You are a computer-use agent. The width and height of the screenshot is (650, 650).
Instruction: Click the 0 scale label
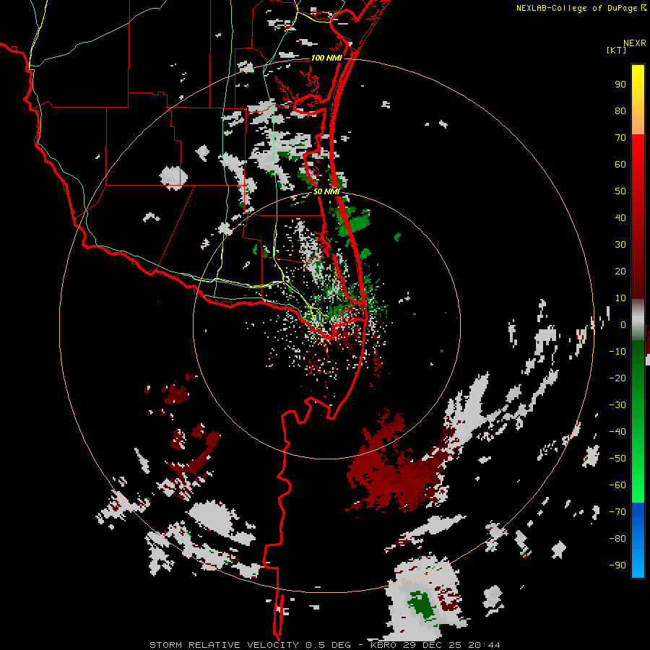(x=623, y=324)
